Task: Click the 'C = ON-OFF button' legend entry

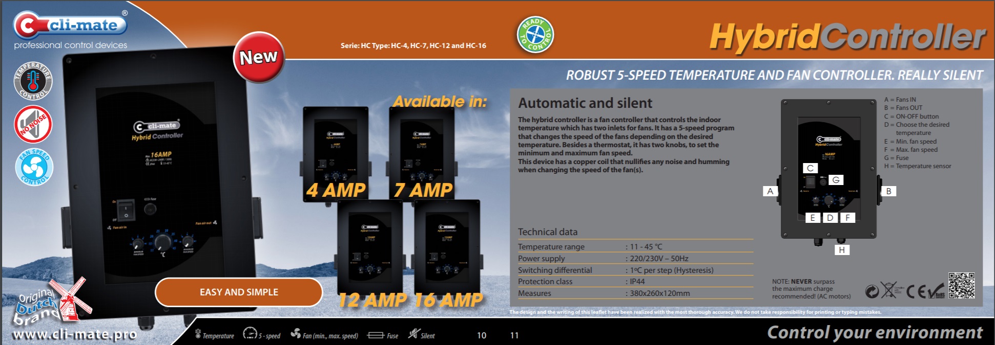Action: click(911, 117)
